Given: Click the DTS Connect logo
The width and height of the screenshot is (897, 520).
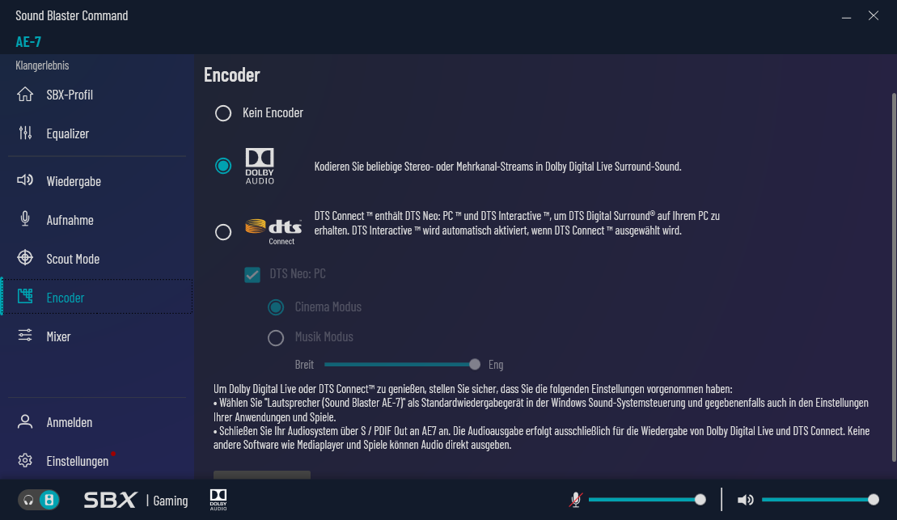Looking at the screenshot, I should [x=273, y=231].
